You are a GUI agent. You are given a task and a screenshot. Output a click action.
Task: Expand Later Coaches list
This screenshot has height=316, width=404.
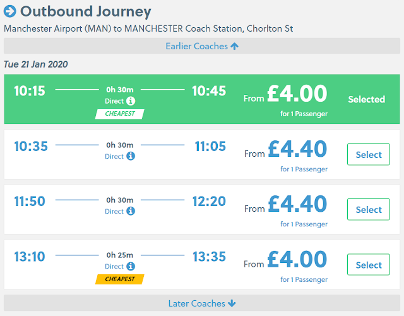click(202, 303)
